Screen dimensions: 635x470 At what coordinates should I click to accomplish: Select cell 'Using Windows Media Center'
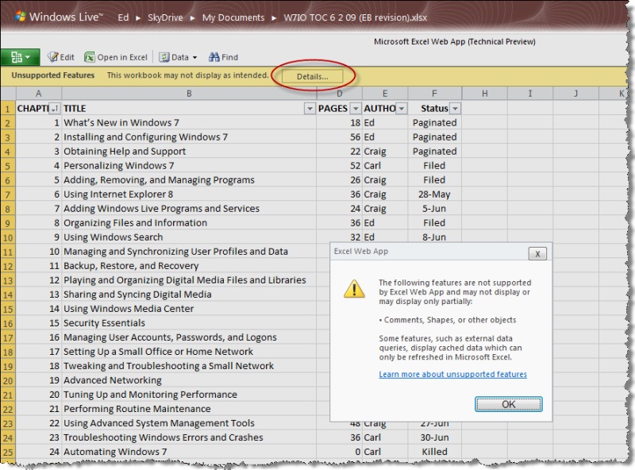pyautogui.click(x=189, y=309)
